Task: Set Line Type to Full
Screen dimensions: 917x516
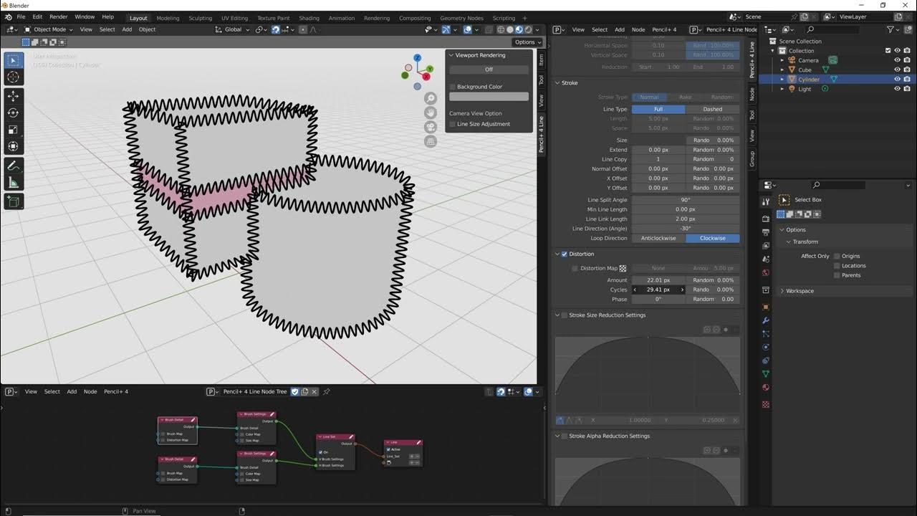Action: pyautogui.click(x=658, y=109)
